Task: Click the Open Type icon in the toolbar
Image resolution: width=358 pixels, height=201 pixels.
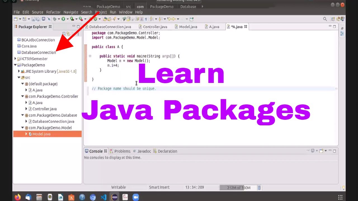Action: coord(105,19)
